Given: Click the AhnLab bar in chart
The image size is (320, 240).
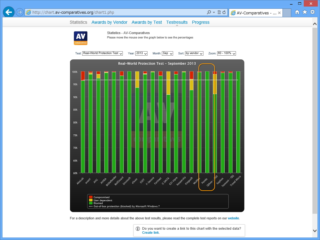Looking at the screenshot, I should 83,122.
